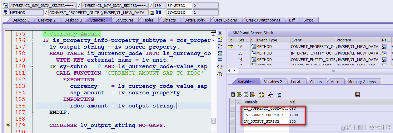This screenshot has width=393, height=133.
Task: Open the Data Explorer tab
Action: coord(226,20)
